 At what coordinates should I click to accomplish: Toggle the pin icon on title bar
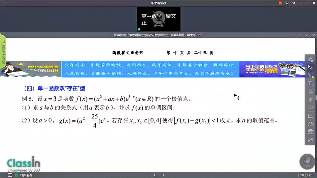tap(294, 3)
